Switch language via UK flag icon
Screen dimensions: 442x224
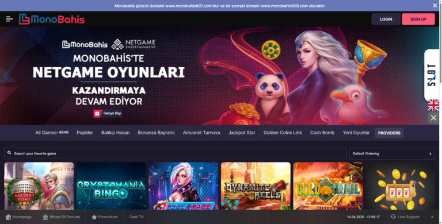pyautogui.click(x=433, y=105)
